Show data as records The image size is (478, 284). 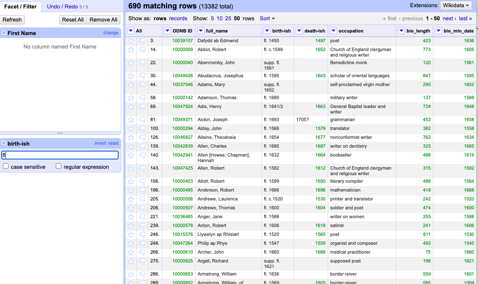[x=178, y=19]
